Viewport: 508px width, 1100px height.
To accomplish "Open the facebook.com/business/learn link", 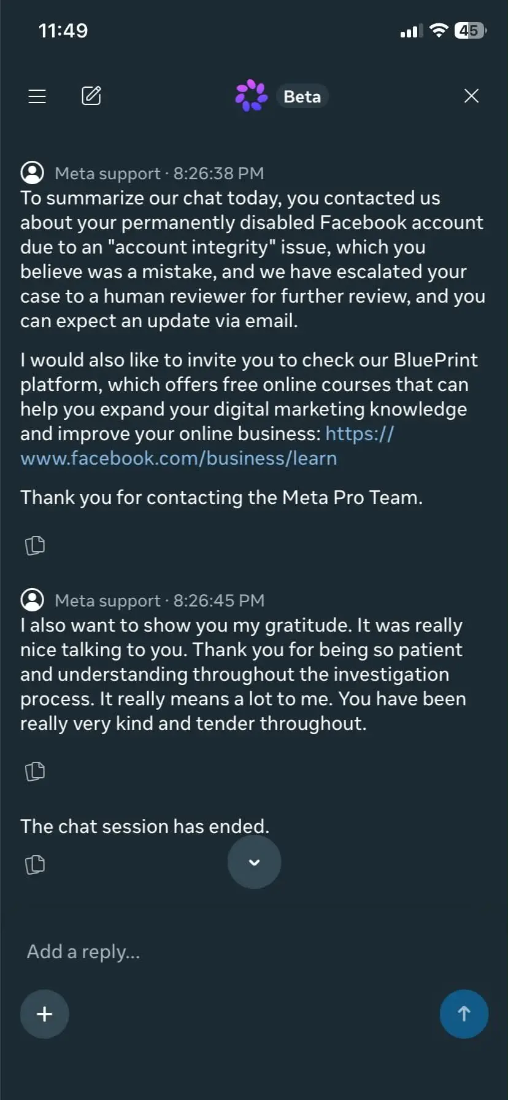I will click(x=207, y=446).
